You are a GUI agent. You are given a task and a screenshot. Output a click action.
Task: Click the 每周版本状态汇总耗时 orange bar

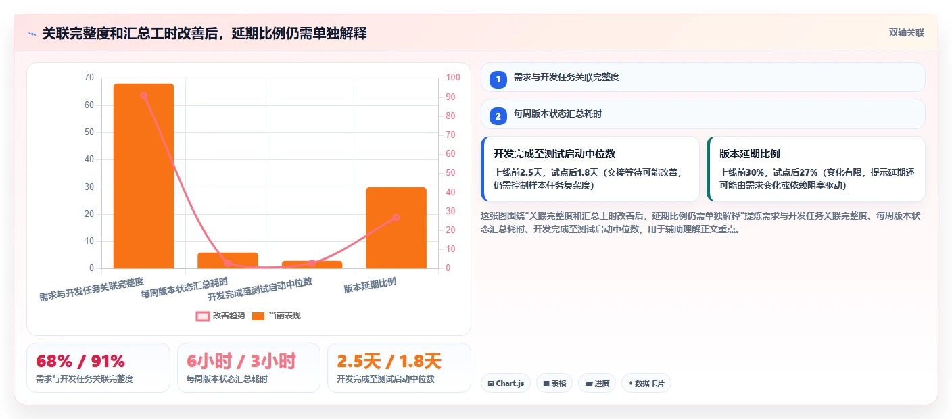click(x=228, y=260)
